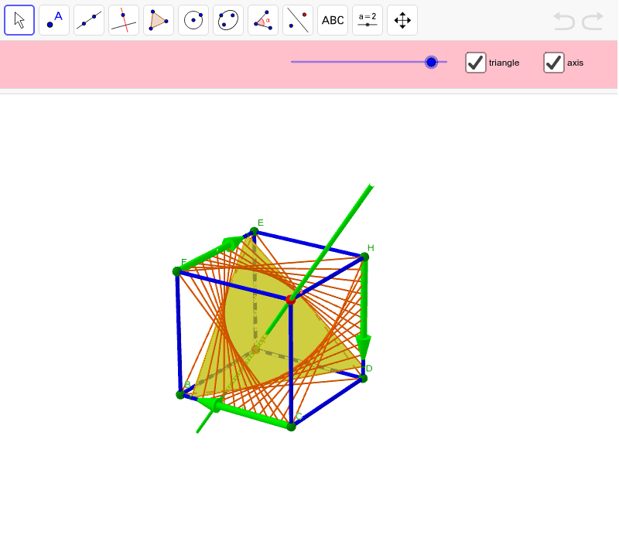Image resolution: width=619 pixels, height=541 pixels.
Task: Uncheck the triangle checkbox
Action: point(475,63)
